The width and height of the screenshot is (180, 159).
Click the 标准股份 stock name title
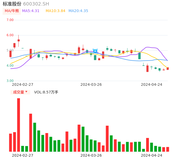12,4
